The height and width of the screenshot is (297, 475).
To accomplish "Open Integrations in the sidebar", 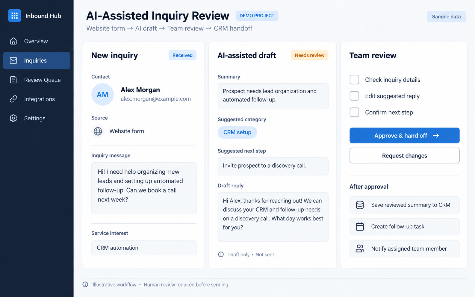I will point(37,99).
